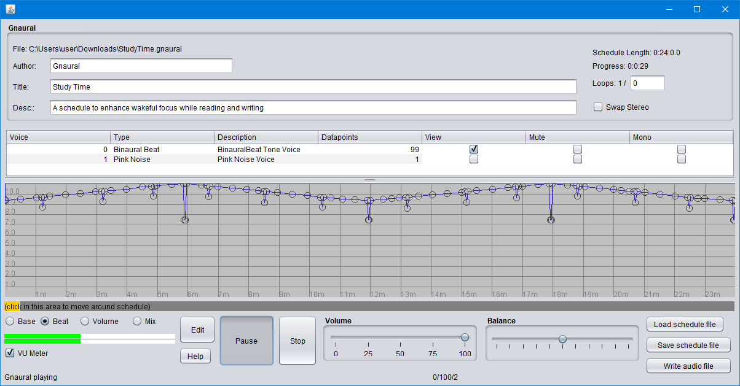Image resolution: width=740 pixels, height=386 pixels.
Task: Click the file path StudyTime.gnaural text
Action: [x=97, y=48]
